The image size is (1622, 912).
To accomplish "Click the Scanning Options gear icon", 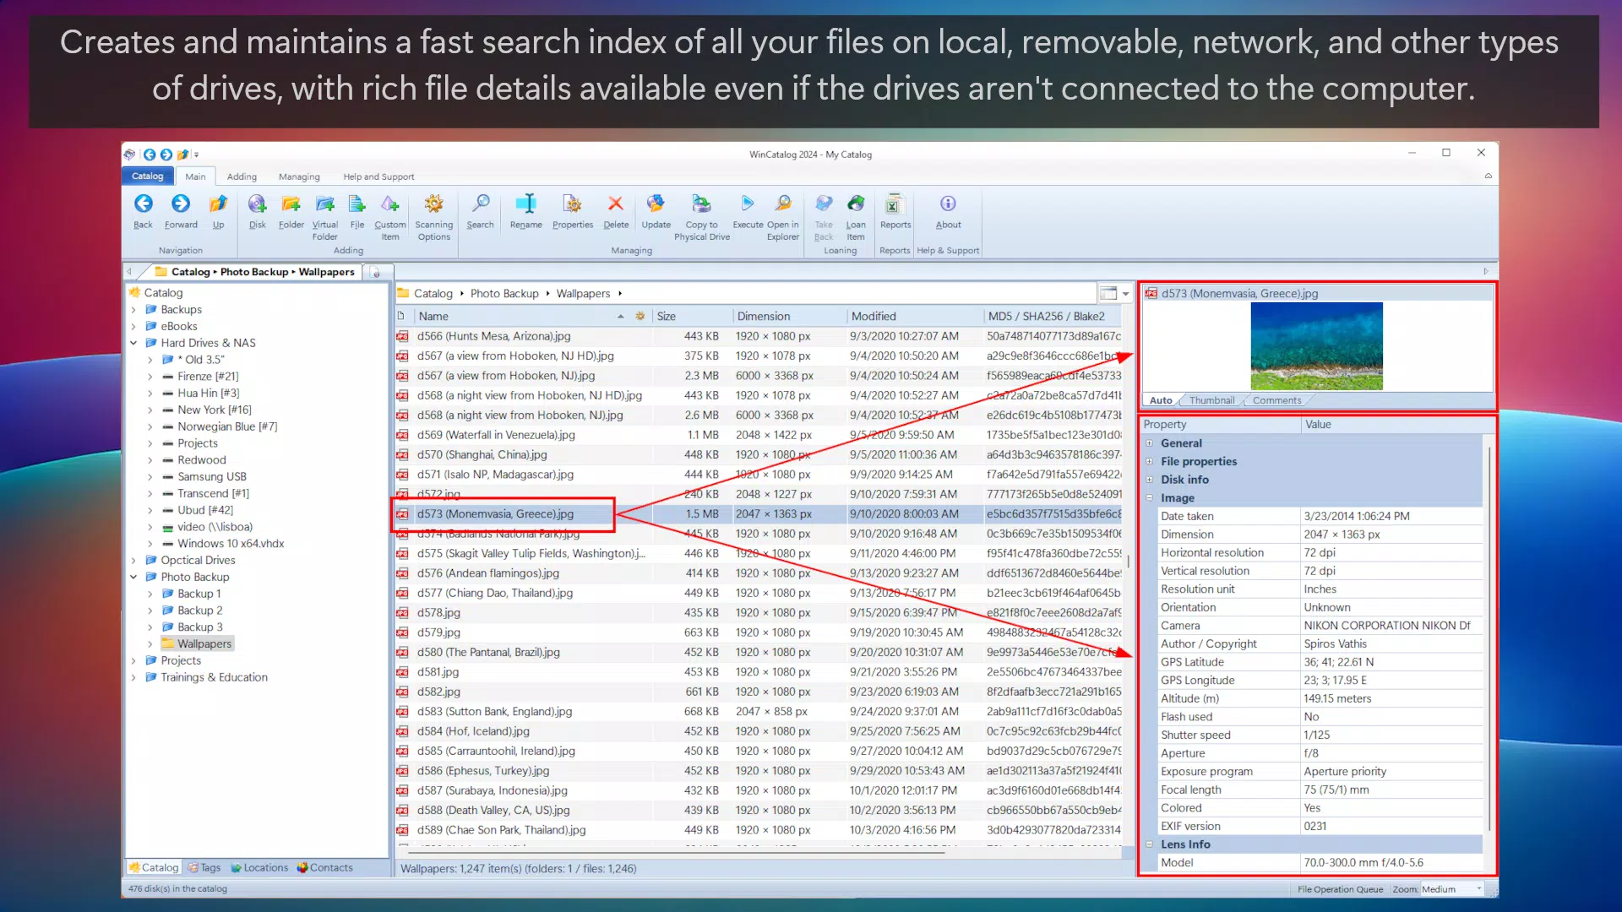I will coord(433,204).
